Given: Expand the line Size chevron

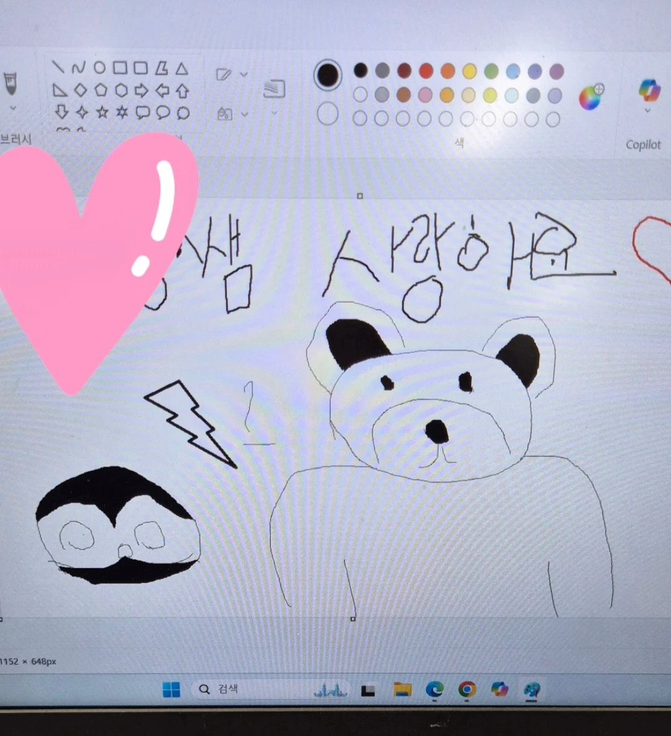Looking at the screenshot, I should [x=275, y=113].
